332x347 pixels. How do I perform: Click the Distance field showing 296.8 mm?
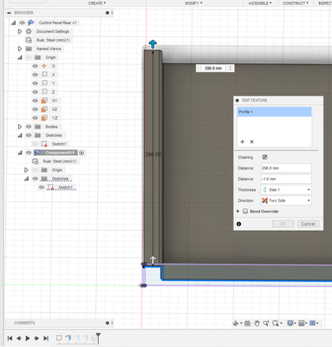(x=286, y=168)
